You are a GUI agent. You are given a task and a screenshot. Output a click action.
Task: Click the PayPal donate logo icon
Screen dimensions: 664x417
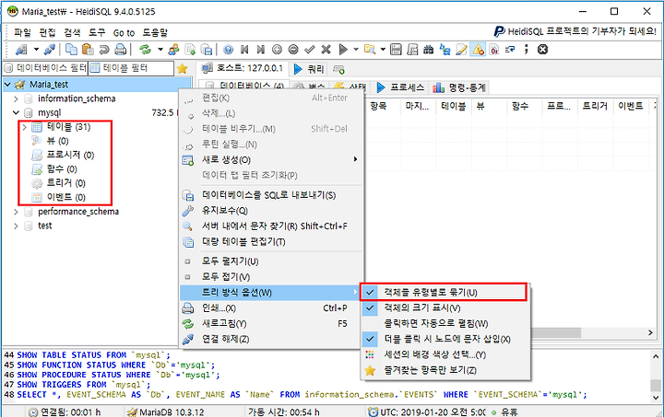(x=499, y=31)
